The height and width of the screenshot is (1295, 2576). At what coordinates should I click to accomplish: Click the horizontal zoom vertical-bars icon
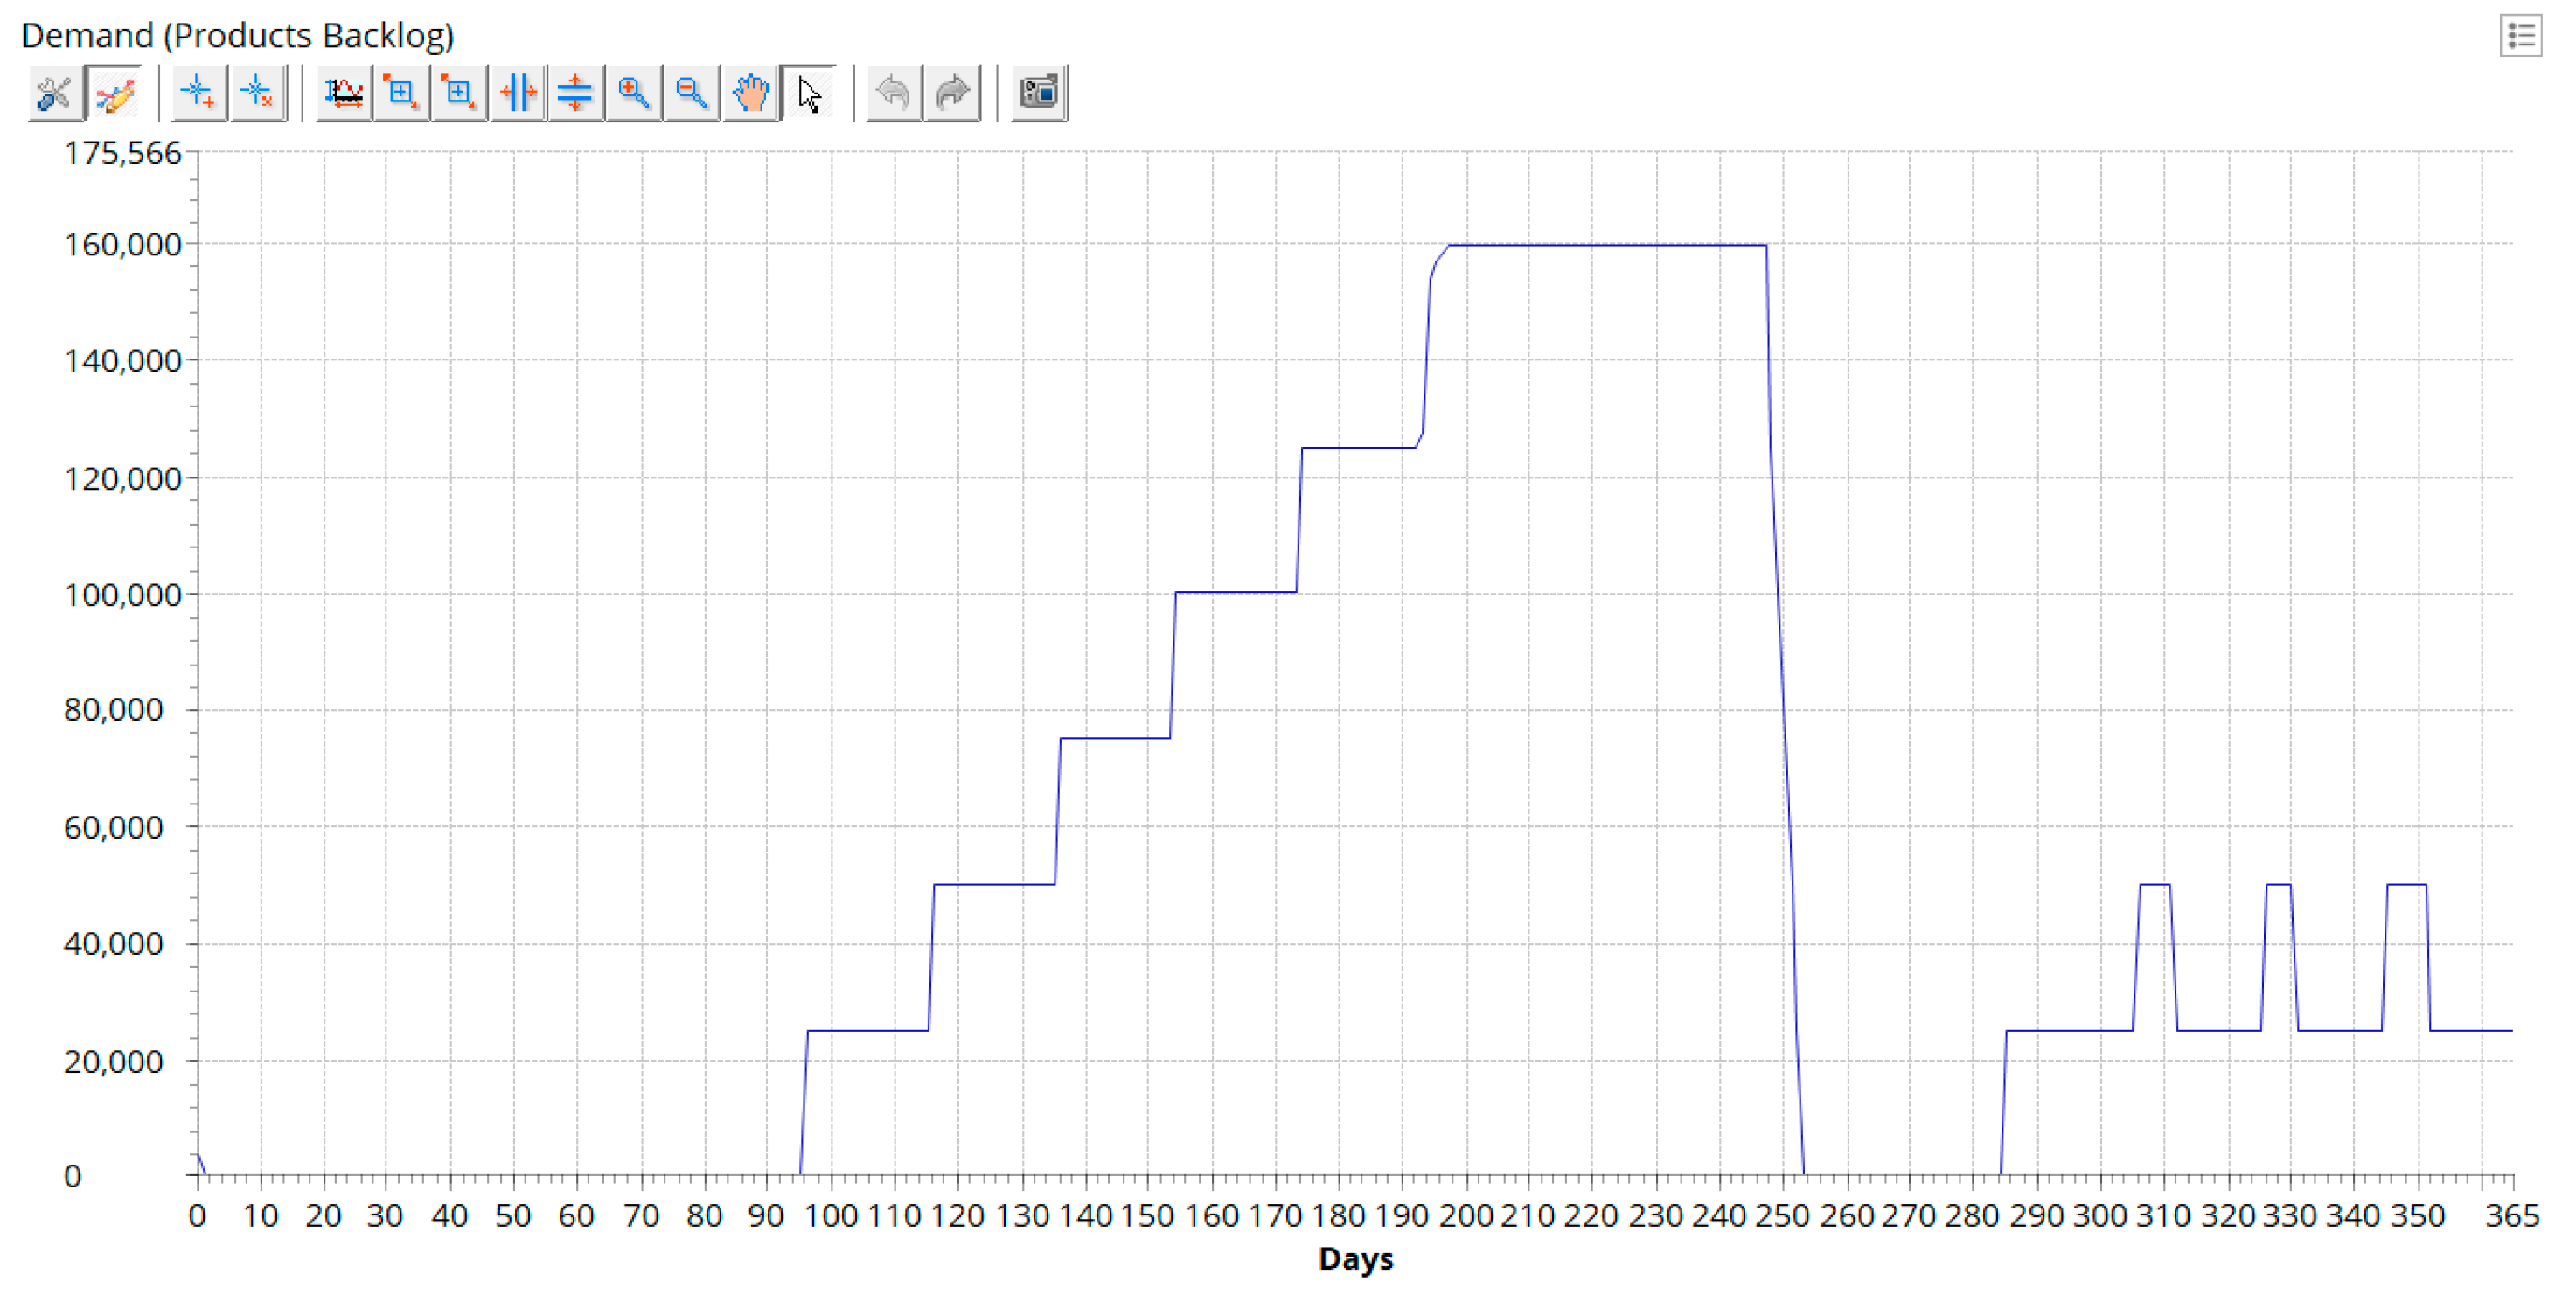point(518,94)
